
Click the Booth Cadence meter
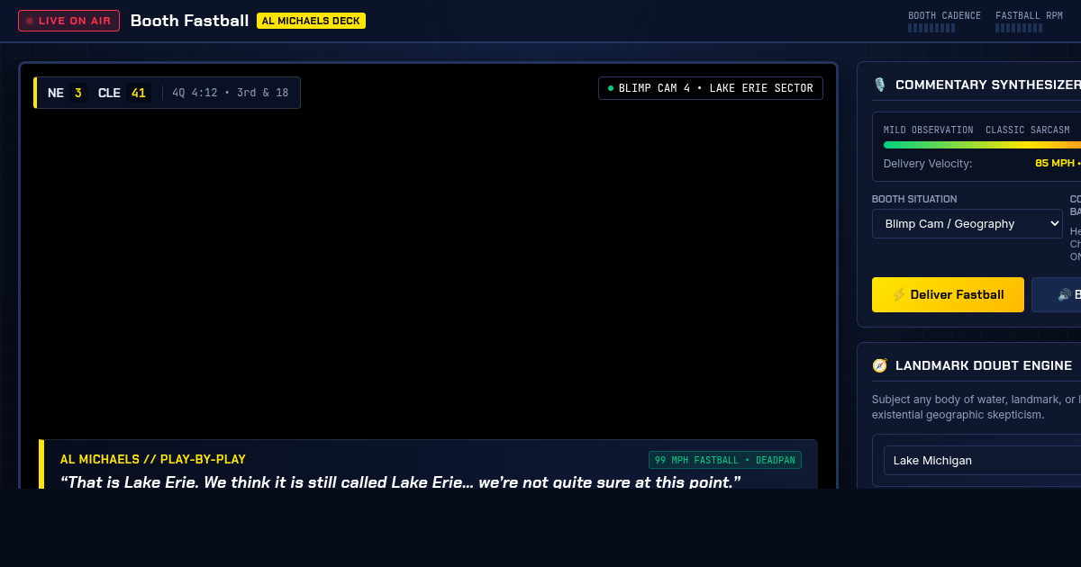[931, 28]
